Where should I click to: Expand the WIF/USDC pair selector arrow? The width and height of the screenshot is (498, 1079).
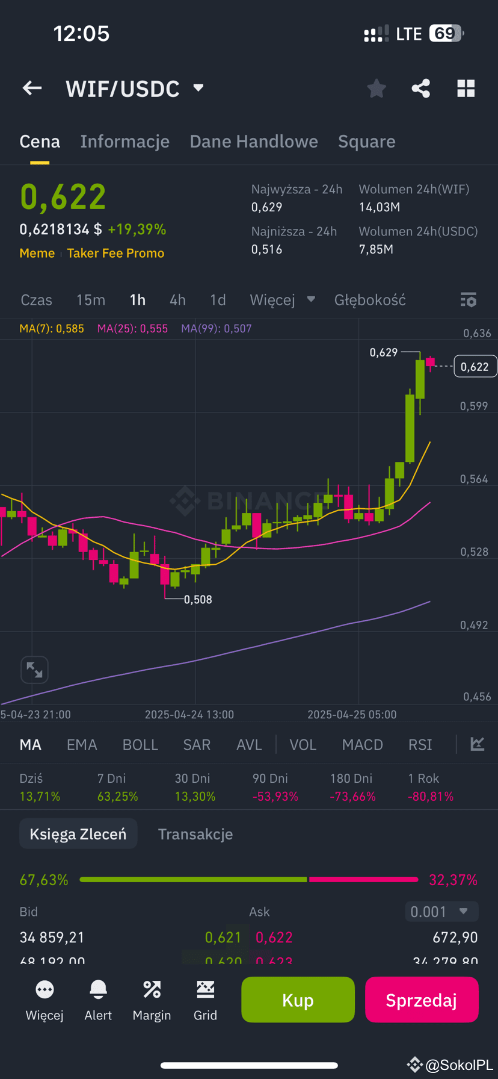(x=198, y=89)
